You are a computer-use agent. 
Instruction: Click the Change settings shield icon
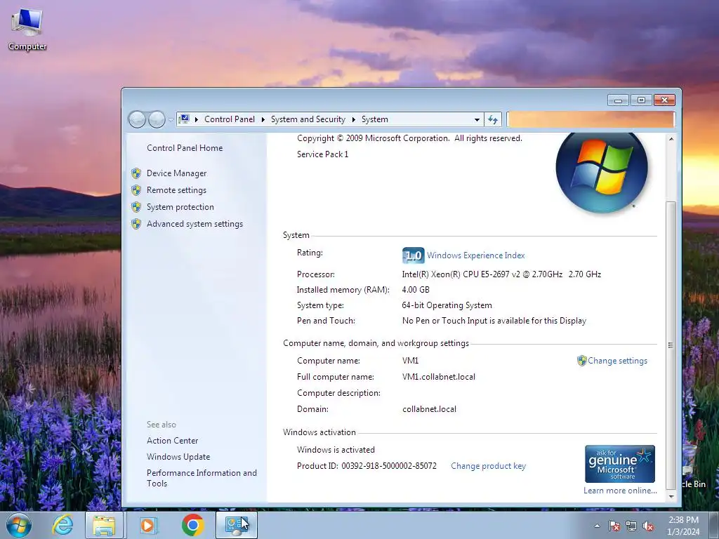pos(582,361)
